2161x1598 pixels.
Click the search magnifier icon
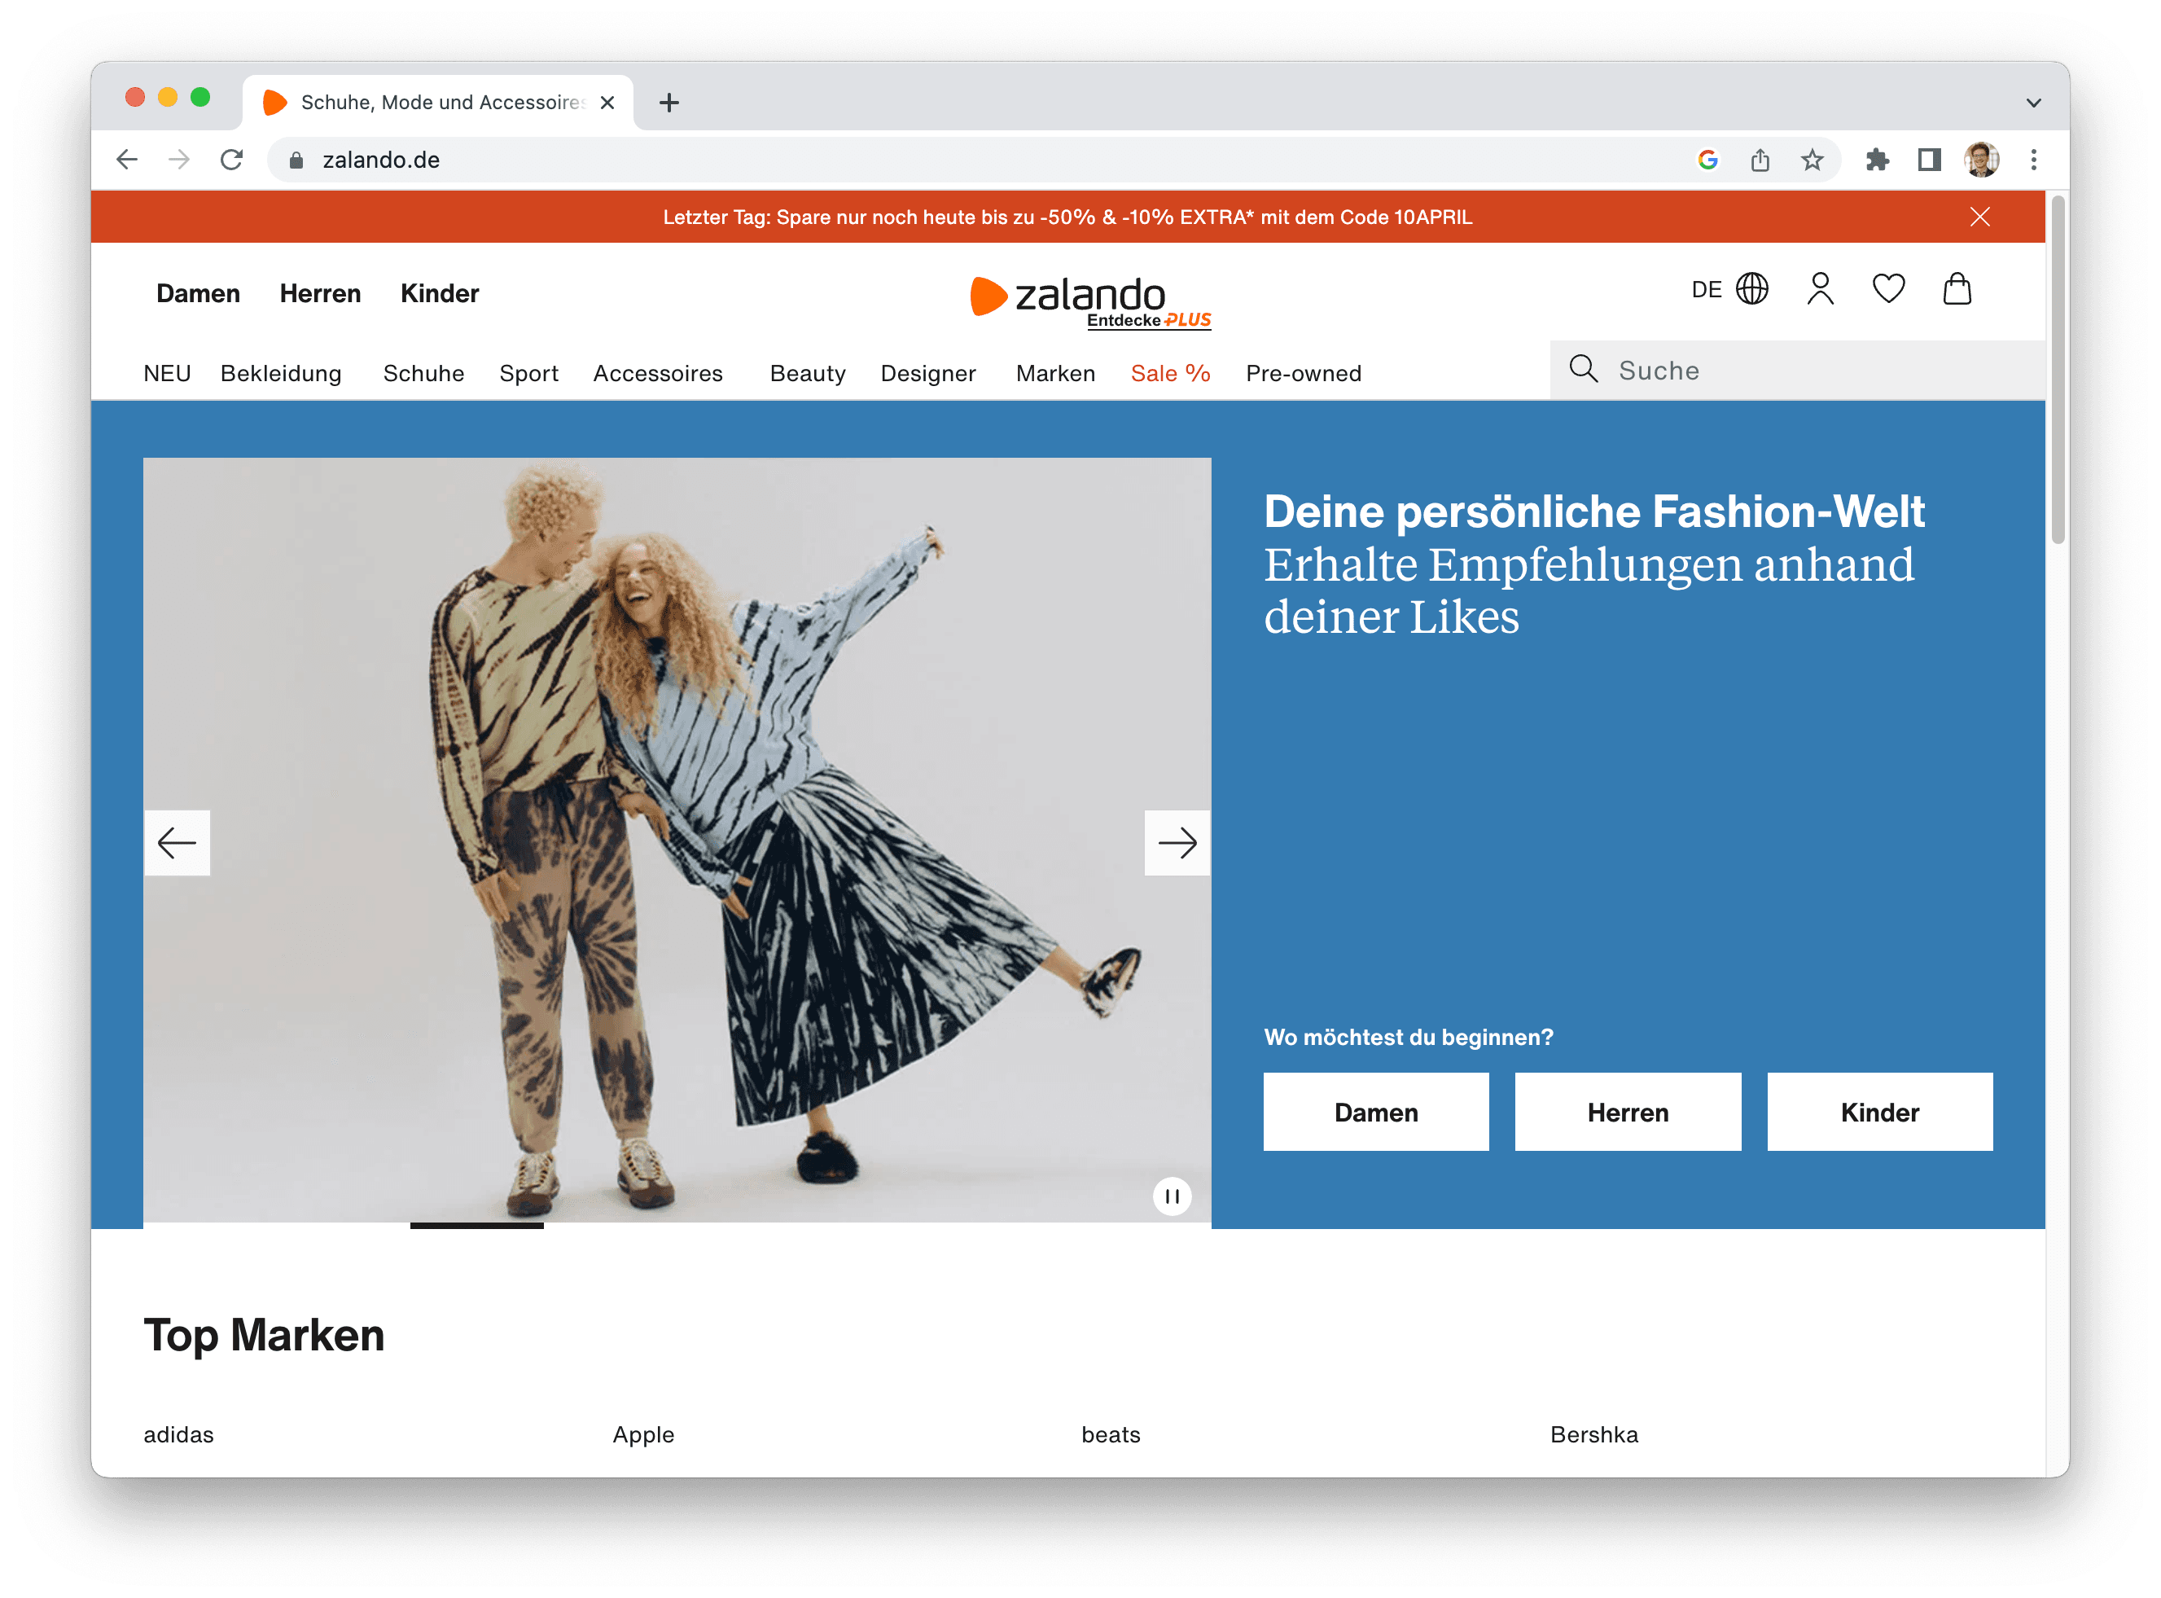pyautogui.click(x=1583, y=368)
